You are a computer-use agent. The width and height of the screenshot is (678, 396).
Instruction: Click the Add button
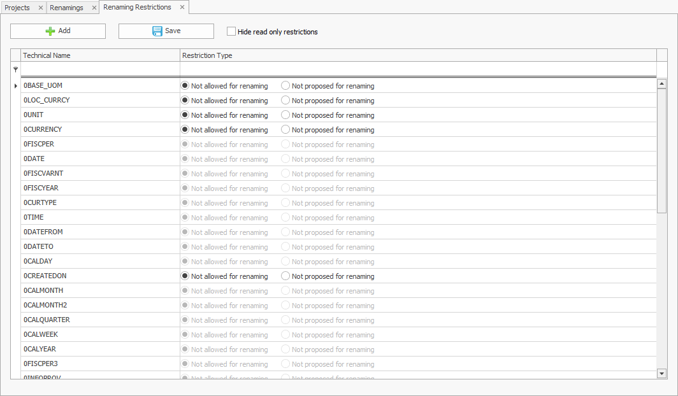point(57,31)
